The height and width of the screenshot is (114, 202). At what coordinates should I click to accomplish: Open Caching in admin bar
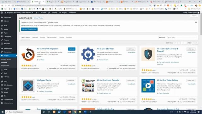[55, 13]
